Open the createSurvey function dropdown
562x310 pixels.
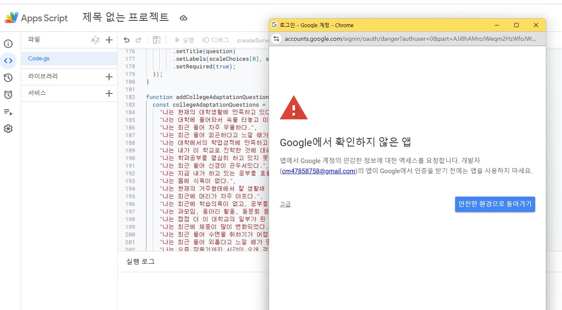(252, 40)
